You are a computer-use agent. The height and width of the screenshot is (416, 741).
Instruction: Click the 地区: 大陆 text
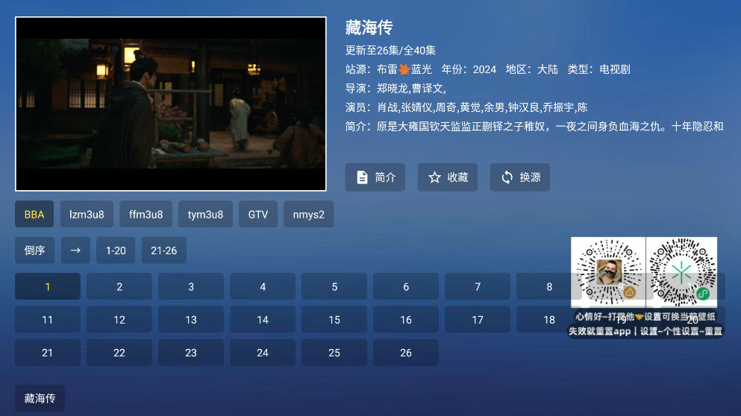pos(531,69)
